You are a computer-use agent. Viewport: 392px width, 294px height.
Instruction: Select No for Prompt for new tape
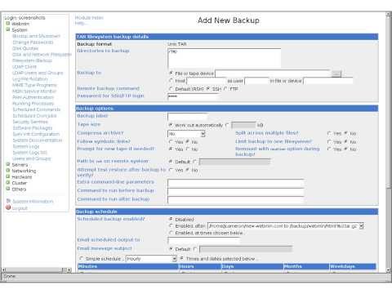tap(188, 149)
